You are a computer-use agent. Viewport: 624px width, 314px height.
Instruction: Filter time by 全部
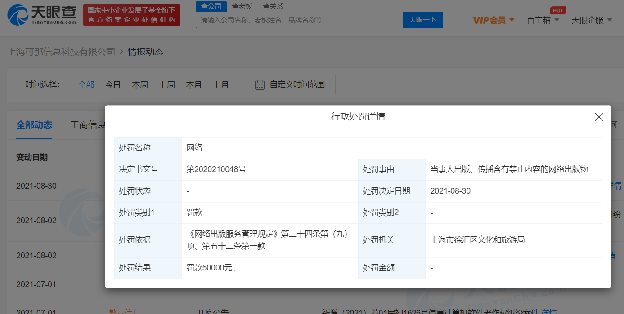[x=86, y=85]
